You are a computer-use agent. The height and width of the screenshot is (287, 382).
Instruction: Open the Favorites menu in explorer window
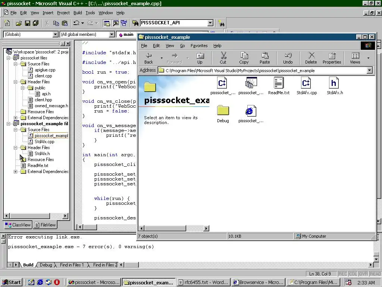[199, 46]
